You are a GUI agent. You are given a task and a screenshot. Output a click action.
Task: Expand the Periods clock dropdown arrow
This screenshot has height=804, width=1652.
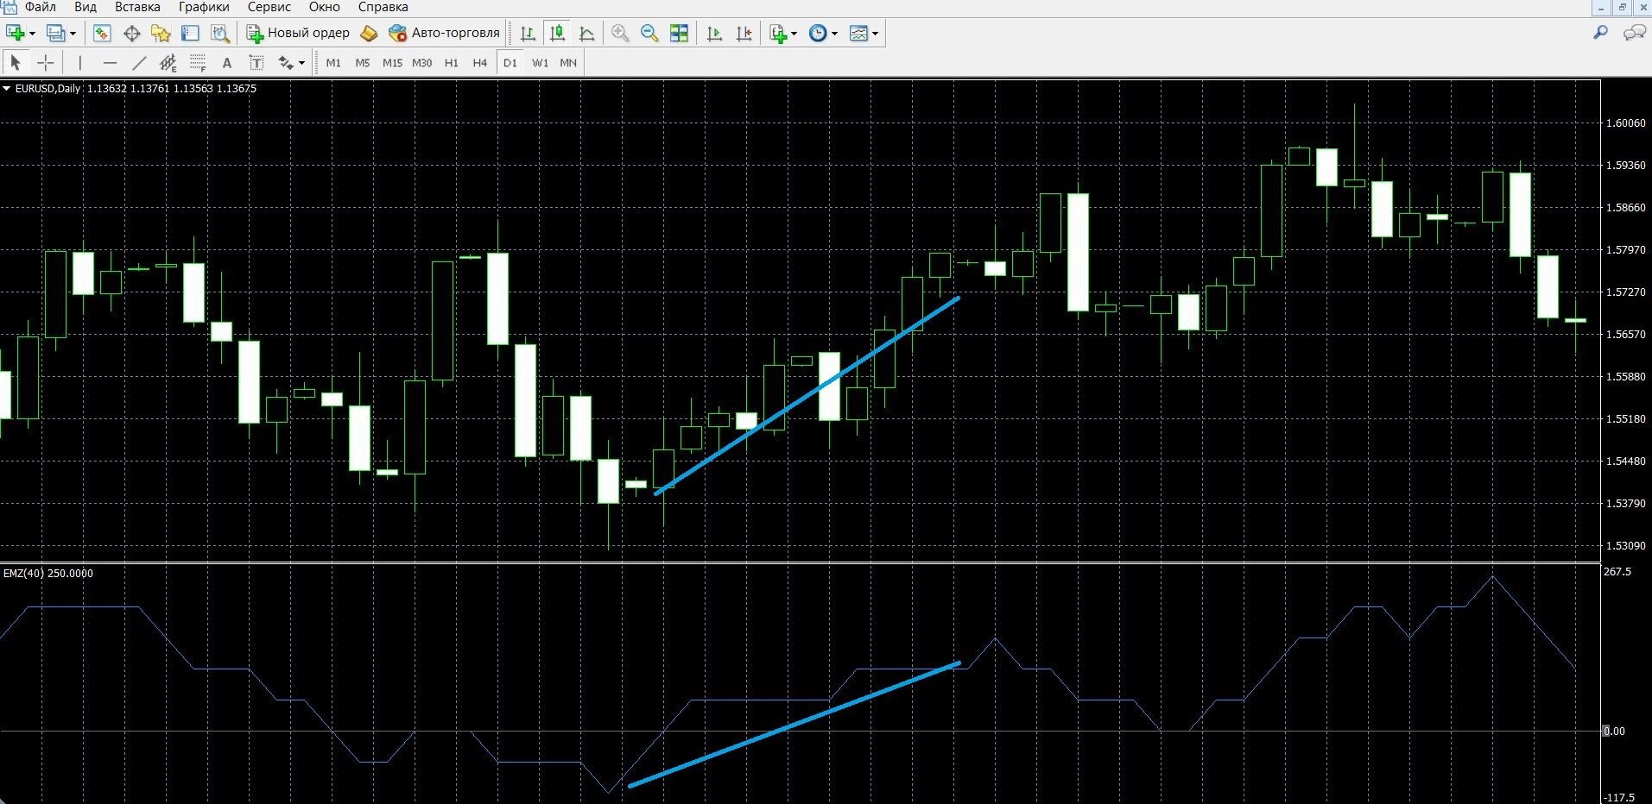pyautogui.click(x=834, y=34)
